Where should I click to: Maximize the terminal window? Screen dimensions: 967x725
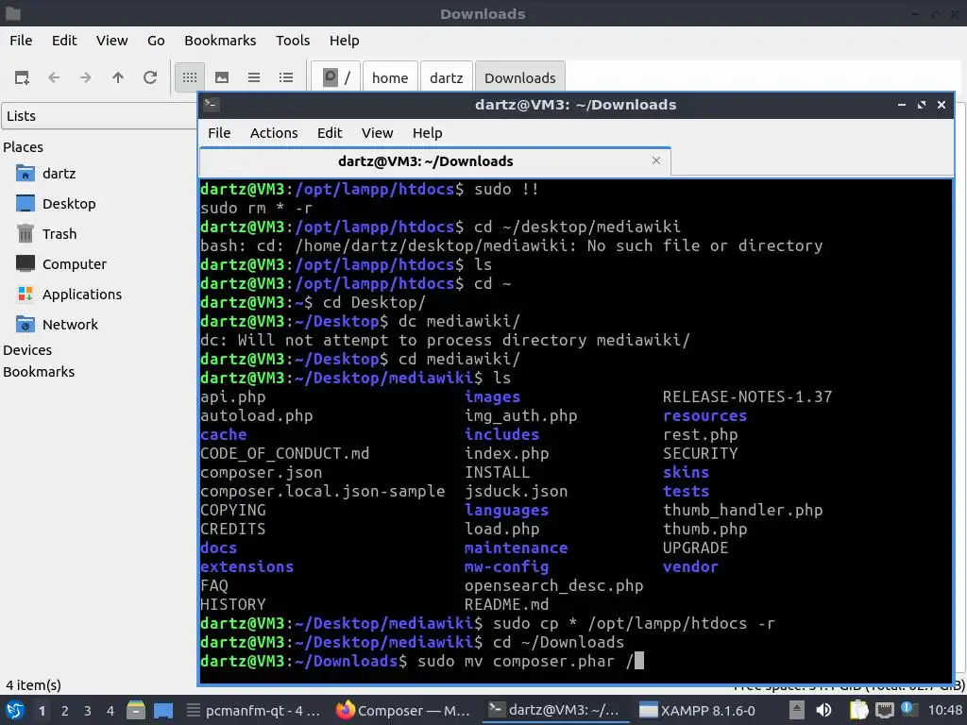pos(922,105)
